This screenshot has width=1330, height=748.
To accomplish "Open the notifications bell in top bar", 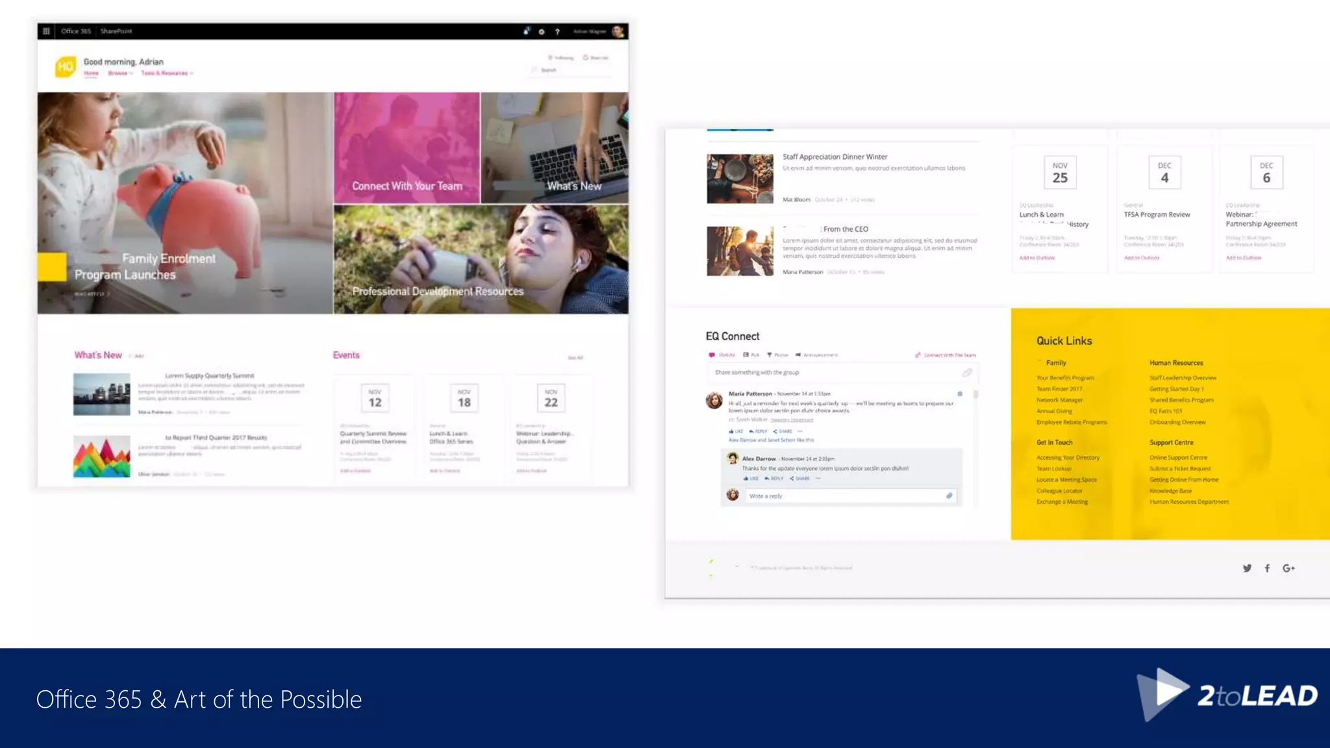I will [x=527, y=31].
